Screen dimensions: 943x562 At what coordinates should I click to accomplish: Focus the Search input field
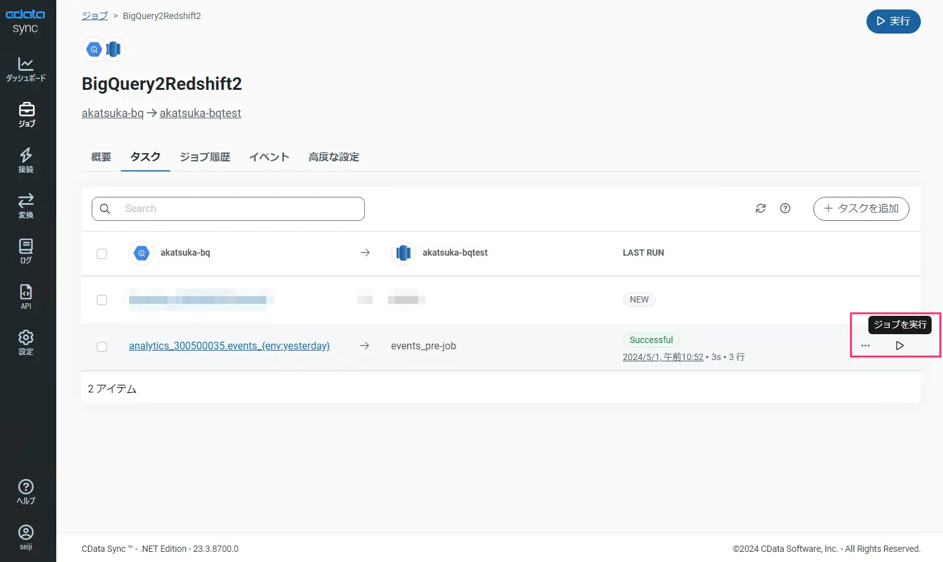(228, 209)
